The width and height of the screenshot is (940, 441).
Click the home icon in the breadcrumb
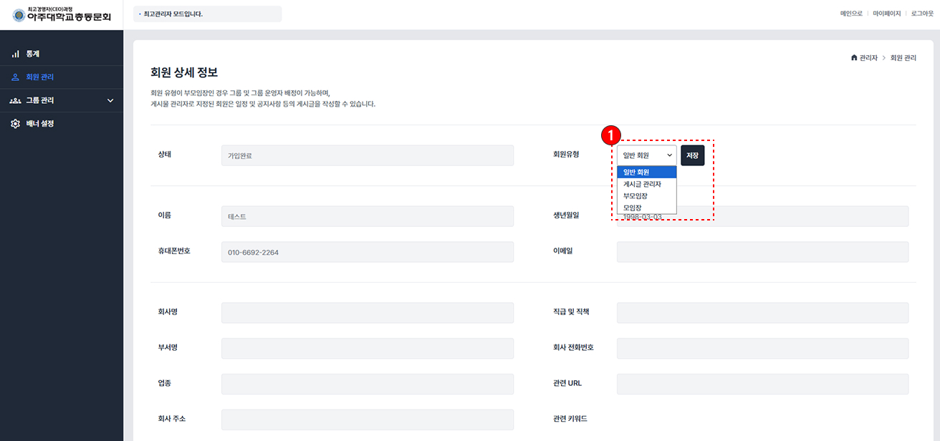click(x=854, y=57)
